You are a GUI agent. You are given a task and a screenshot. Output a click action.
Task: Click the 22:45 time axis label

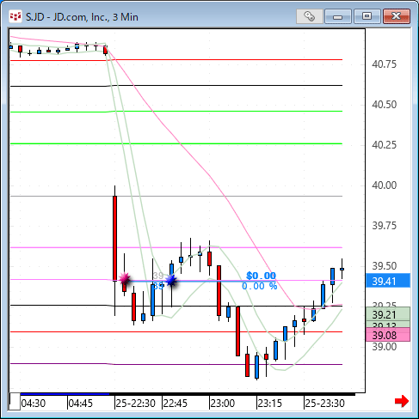click(175, 404)
